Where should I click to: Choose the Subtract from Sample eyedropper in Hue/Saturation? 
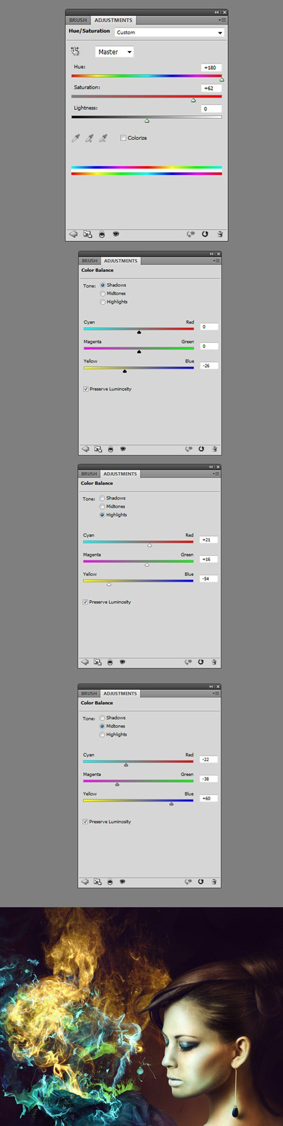pos(104,138)
